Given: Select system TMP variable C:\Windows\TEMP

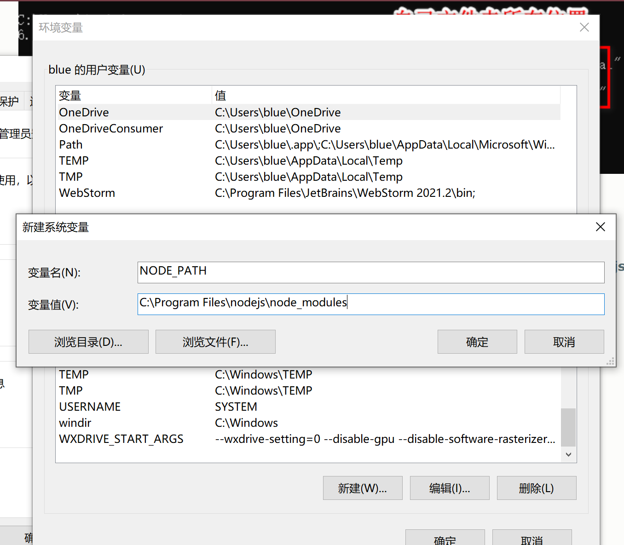Looking at the screenshot, I should tap(308, 390).
